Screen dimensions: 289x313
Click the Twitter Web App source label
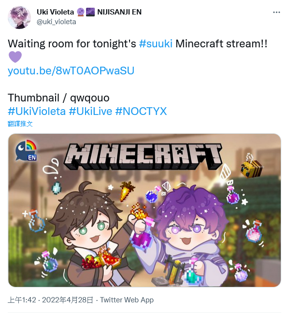coord(127,300)
